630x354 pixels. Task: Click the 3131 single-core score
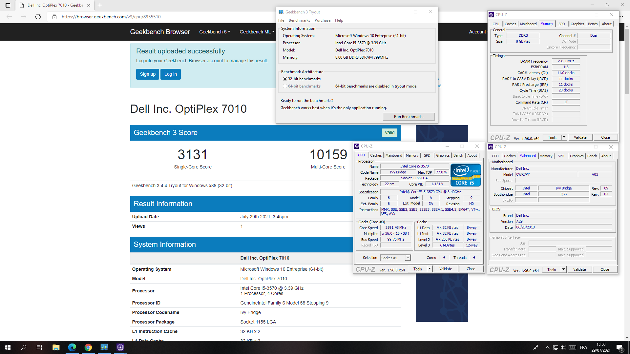[x=193, y=154]
